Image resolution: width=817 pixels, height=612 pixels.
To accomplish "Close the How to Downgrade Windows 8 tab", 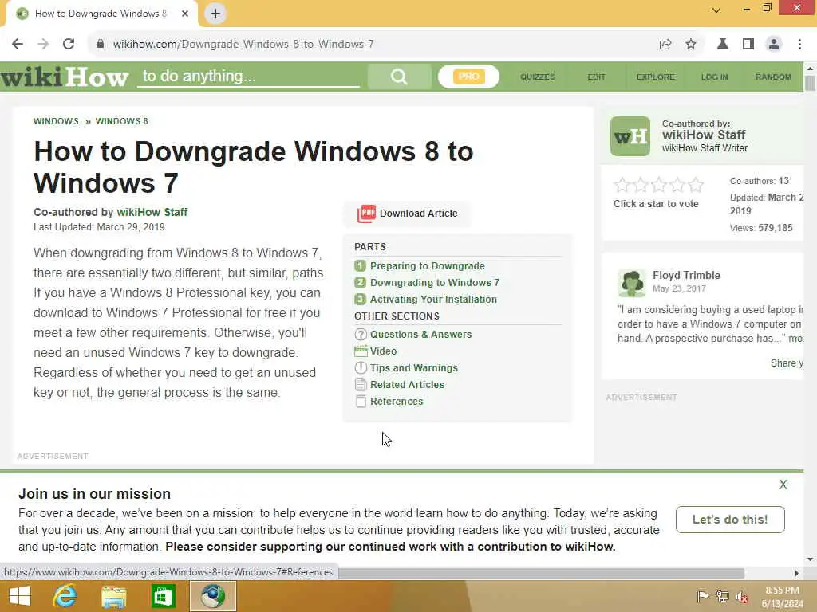I will (185, 14).
